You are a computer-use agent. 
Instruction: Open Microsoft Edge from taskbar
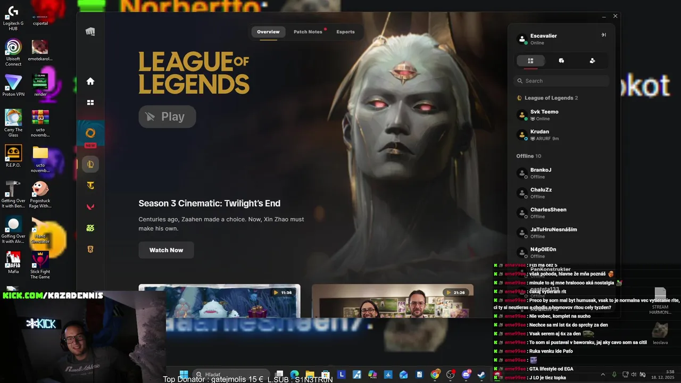pos(295,374)
